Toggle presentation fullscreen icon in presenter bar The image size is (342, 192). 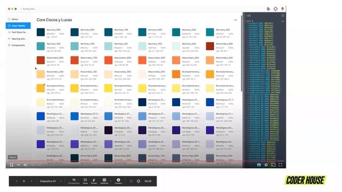point(131,181)
